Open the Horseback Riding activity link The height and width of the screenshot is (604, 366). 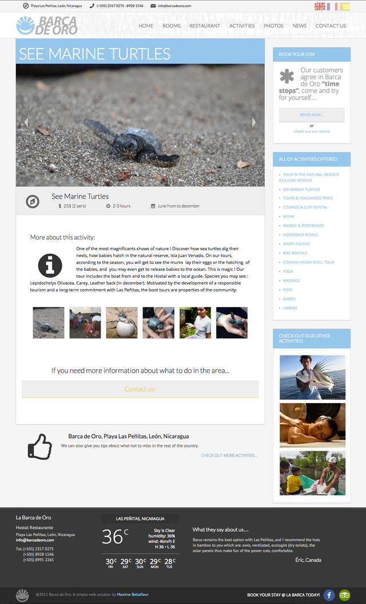click(x=300, y=235)
